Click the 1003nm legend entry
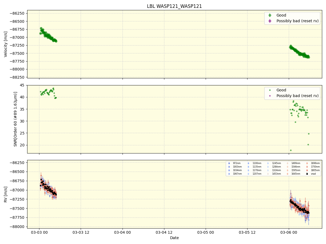The width and height of the screenshot is (326, 244). [x=235, y=167]
